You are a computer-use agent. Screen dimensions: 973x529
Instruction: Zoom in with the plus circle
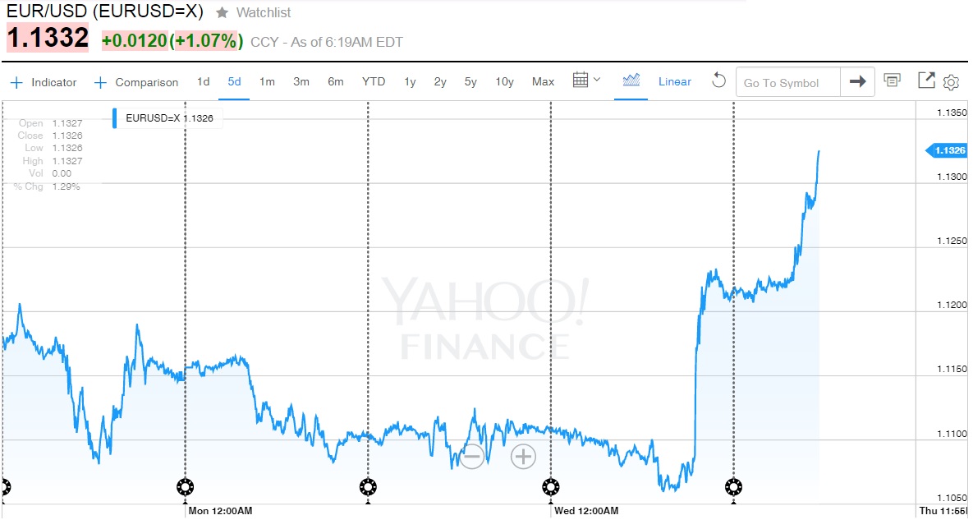pyautogui.click(x=523, y=456)
